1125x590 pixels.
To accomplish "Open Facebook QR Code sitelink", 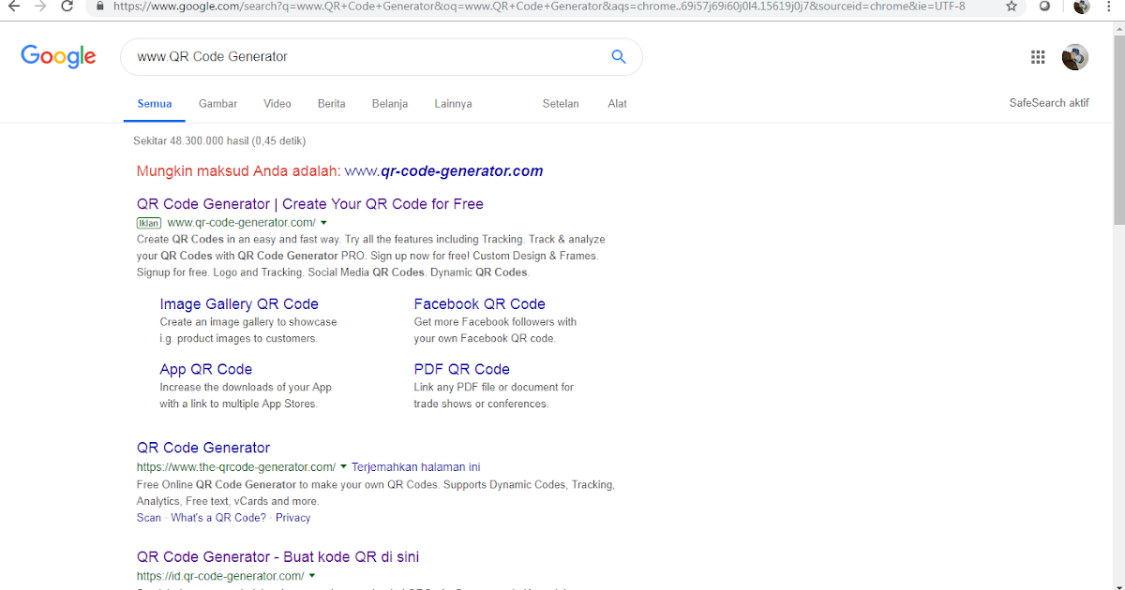I will click(x=480, y=304).
